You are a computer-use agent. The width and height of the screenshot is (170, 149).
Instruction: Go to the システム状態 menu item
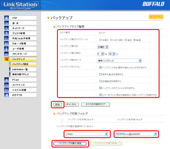pyautogui.click(x=21, y=90)
